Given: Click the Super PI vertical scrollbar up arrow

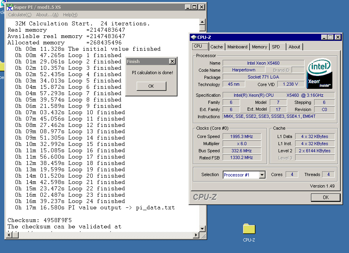Looking at the screenshot, I should 202,22.
